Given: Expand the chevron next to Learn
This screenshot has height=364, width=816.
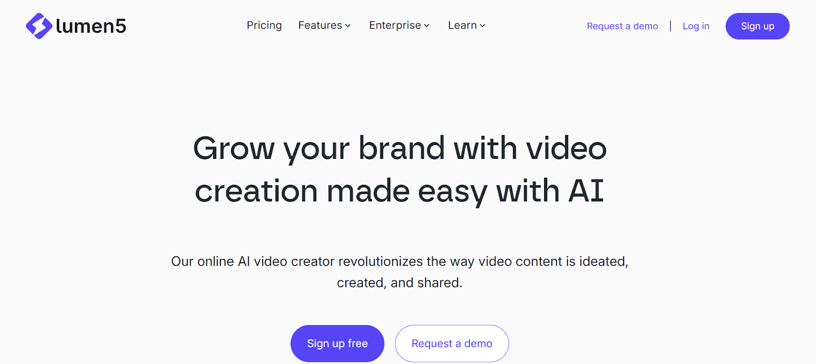Looking at the screenshot, I should [x=482, y=26].
